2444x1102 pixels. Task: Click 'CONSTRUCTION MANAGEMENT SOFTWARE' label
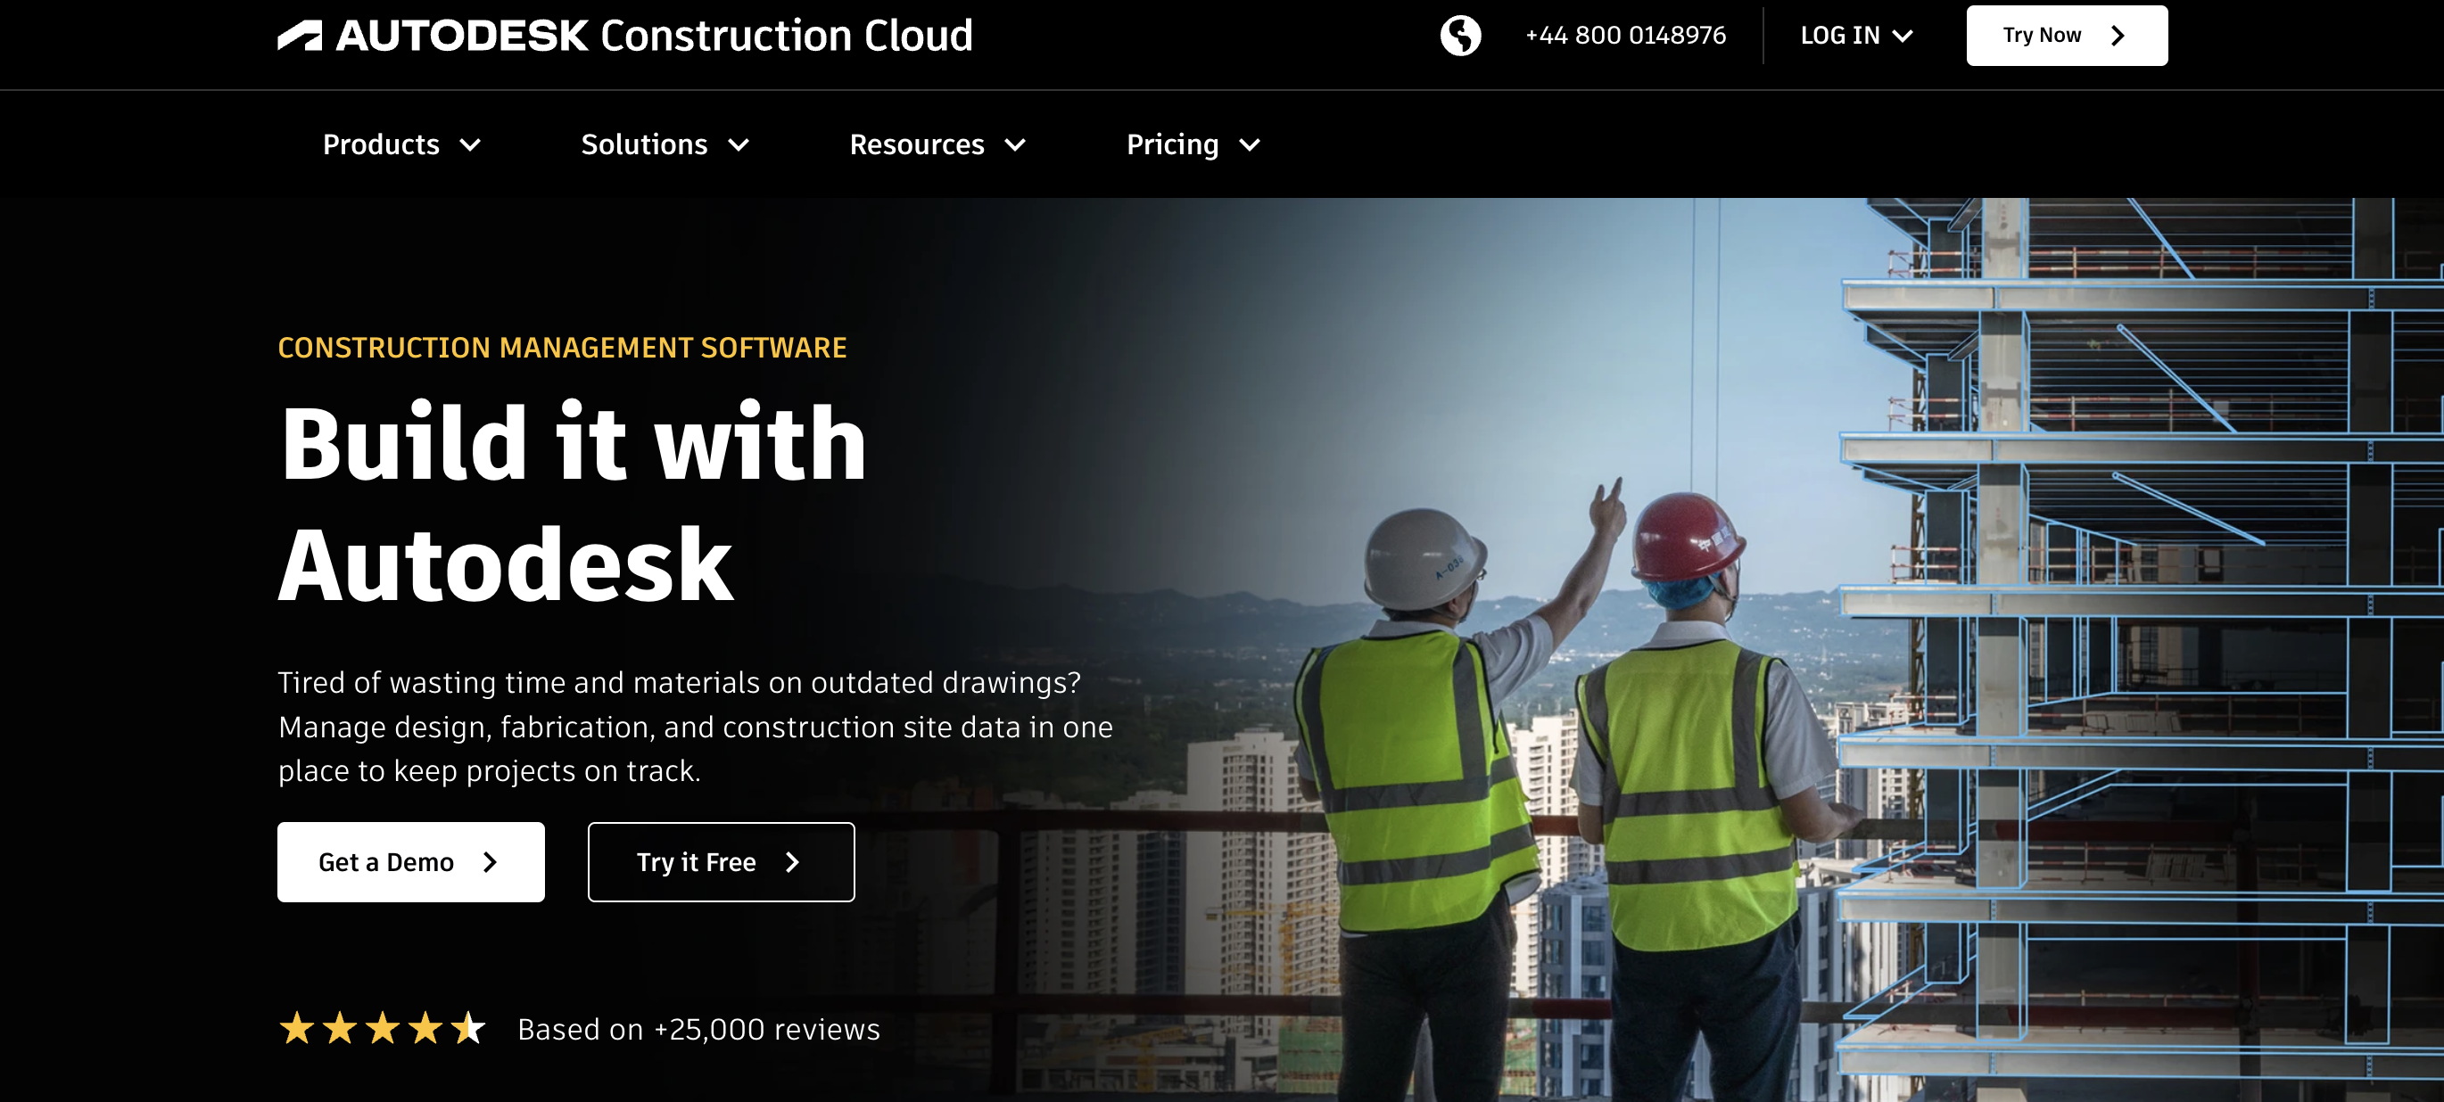[x=562, y=348]
